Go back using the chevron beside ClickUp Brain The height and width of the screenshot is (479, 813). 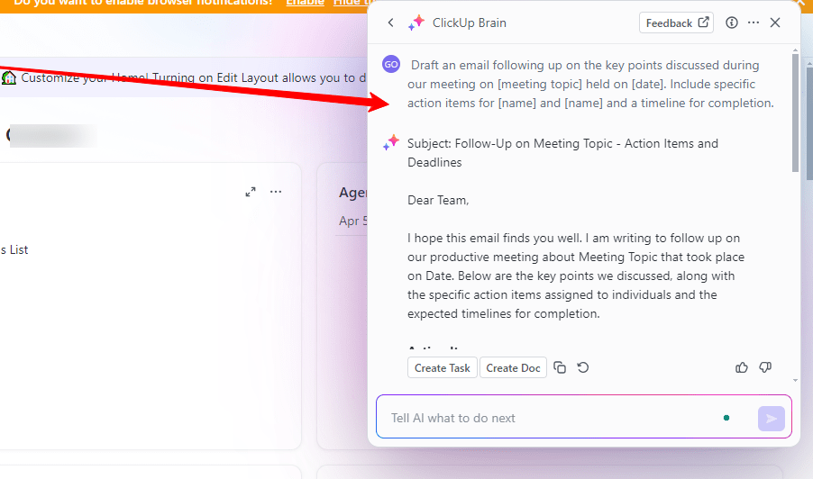tap(390, 23)
